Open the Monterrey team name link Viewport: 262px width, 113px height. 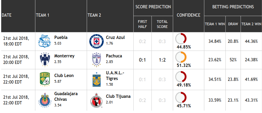tap(64, 56)
